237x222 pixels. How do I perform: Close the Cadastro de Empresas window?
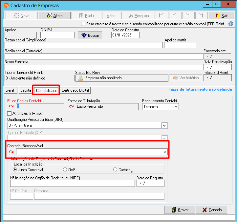click(x=228, y=4)
